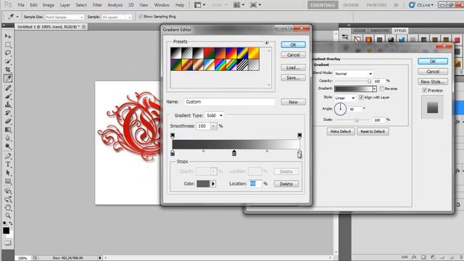
Task: Open the Gradient Type dropdown
Action: 215,115
